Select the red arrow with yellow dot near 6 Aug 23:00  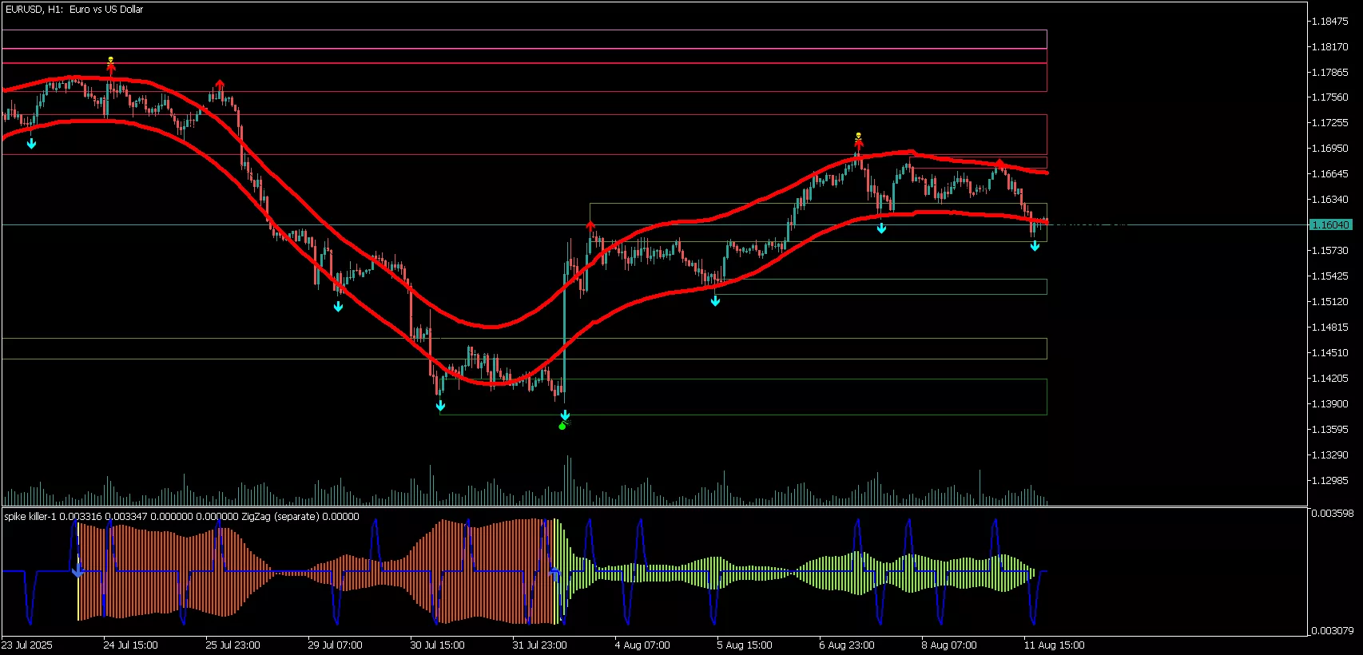coord(859,142)
